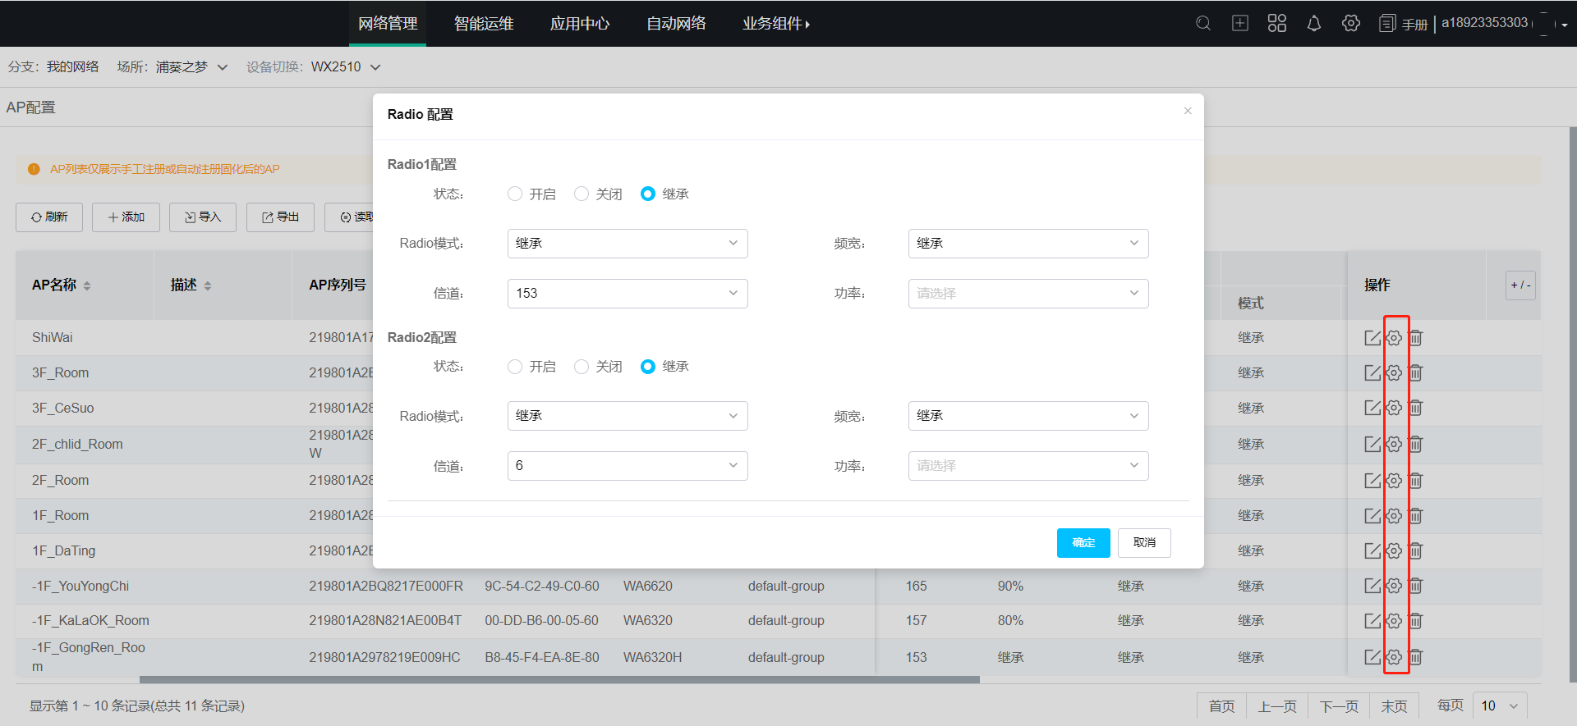
Task: Select 关闭 radio for Radio1 status
Action: point(582,194)
